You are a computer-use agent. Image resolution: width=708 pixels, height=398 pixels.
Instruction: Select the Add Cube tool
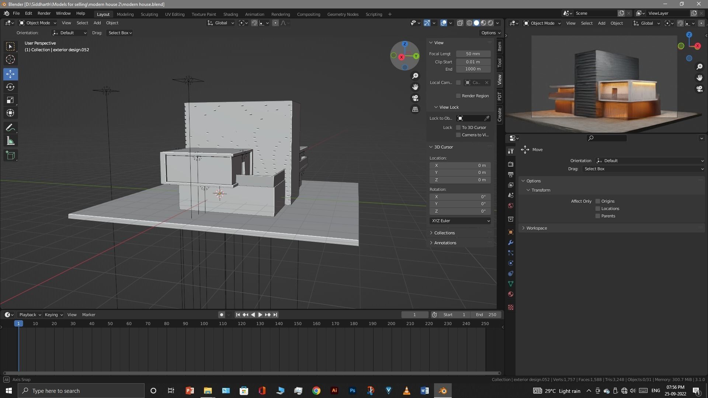coord(10,156)
